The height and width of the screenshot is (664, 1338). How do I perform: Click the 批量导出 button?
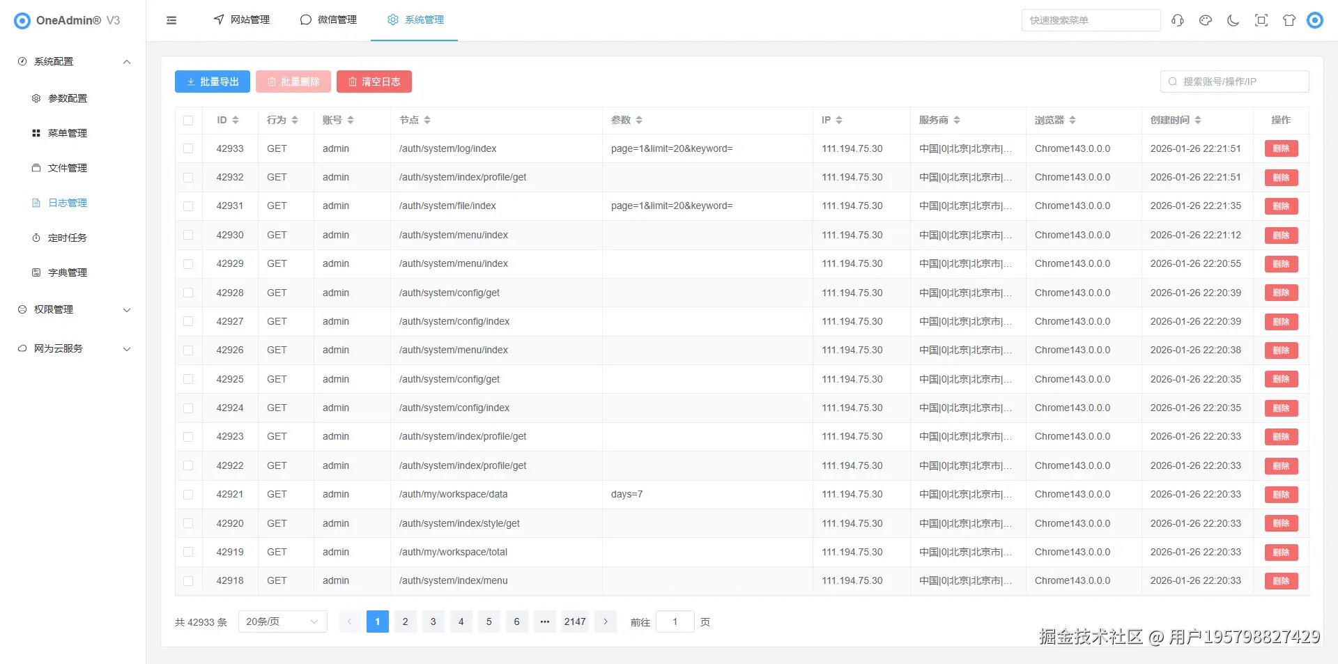(x=213, y=82)
